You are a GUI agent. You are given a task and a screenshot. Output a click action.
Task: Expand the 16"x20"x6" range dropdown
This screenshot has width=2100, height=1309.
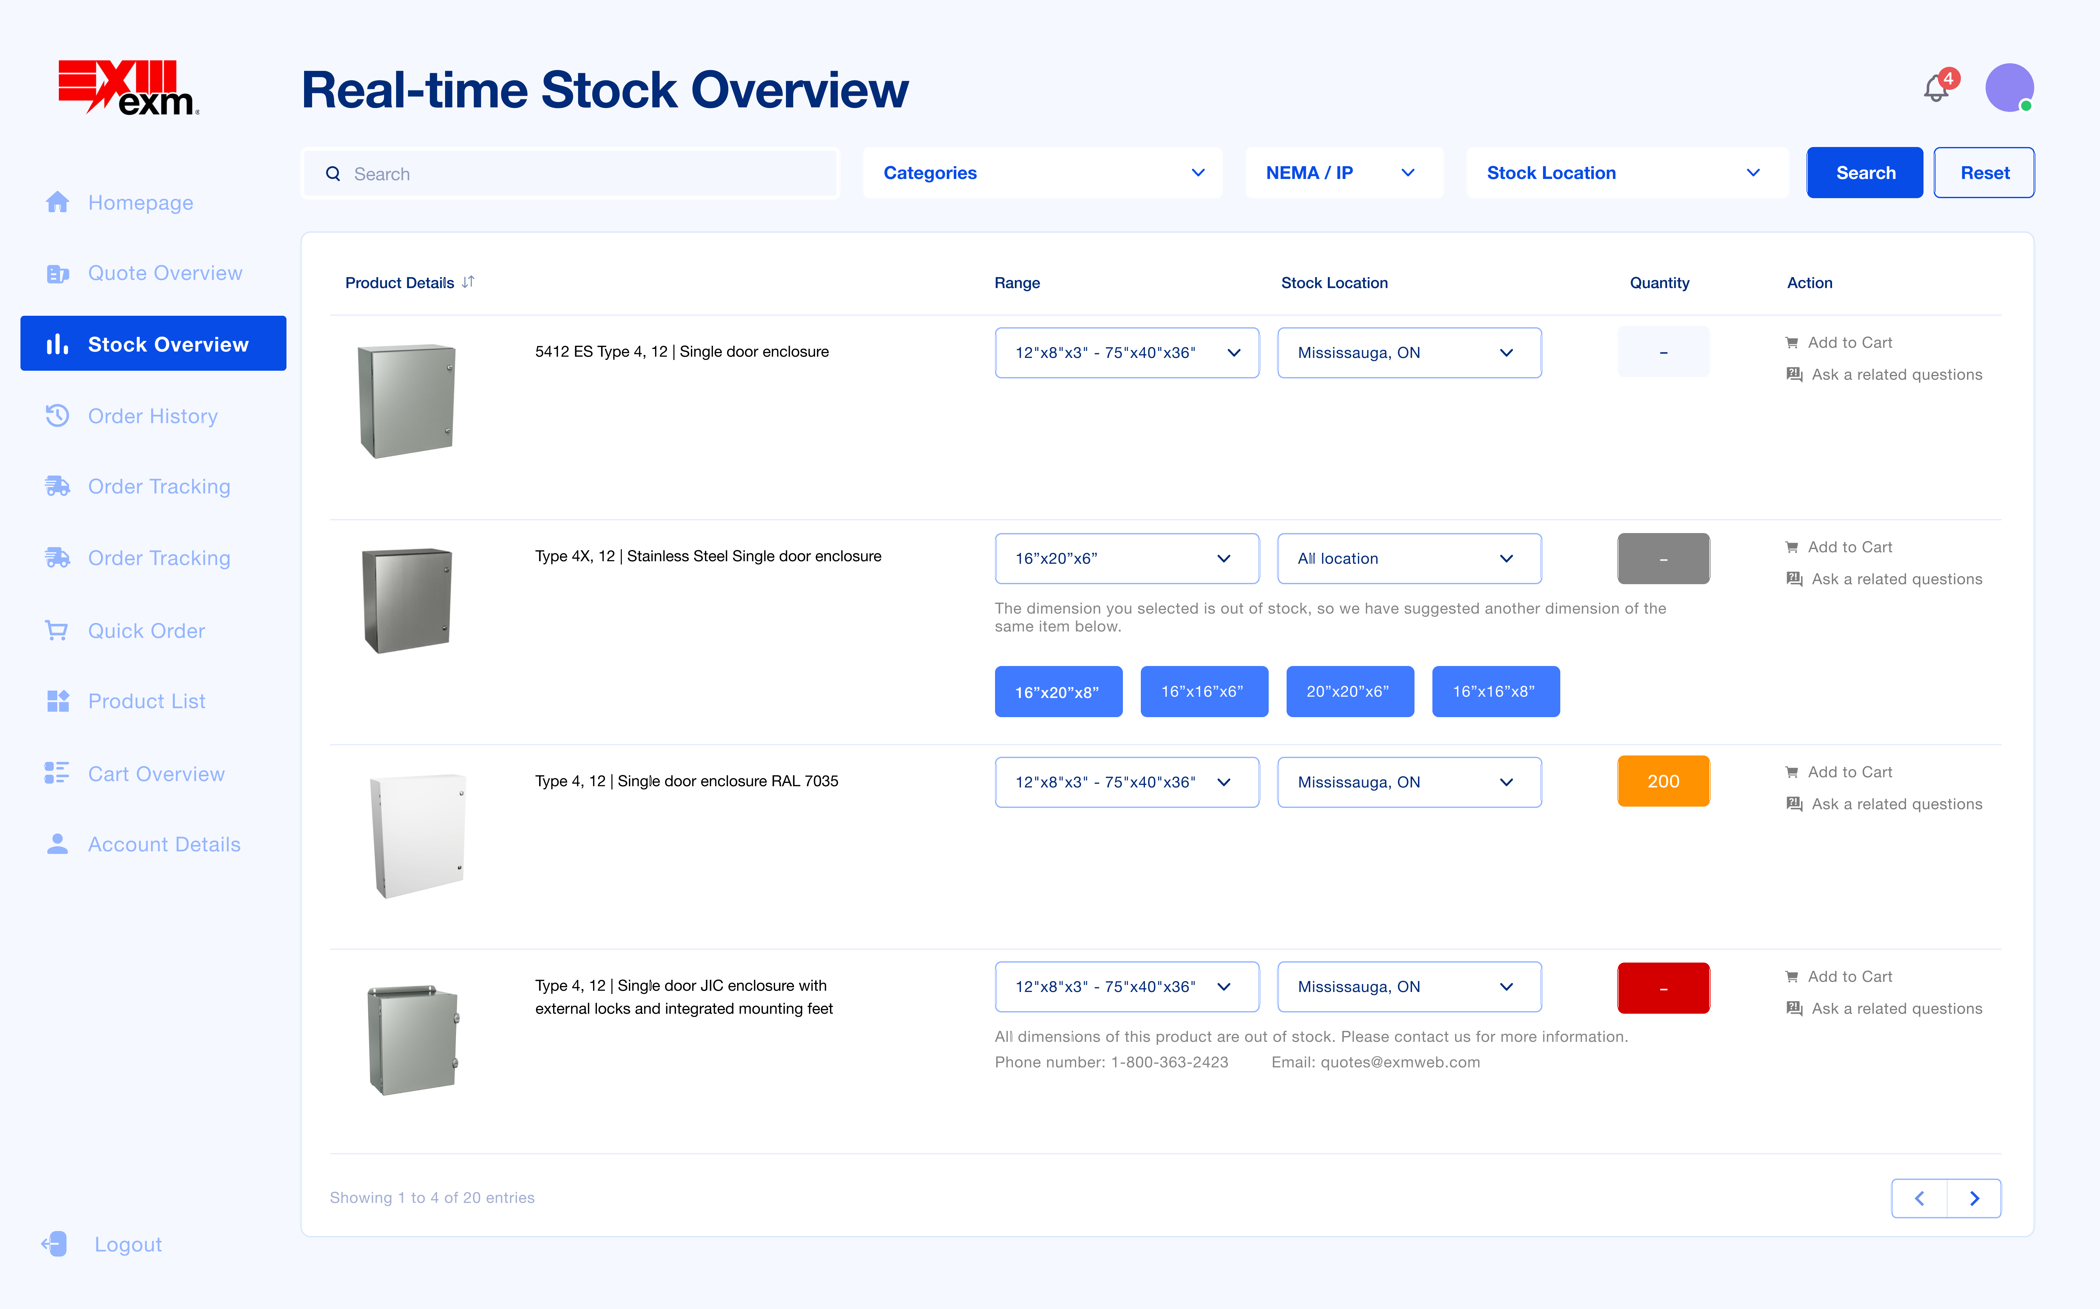click(x=1127, y=558)
